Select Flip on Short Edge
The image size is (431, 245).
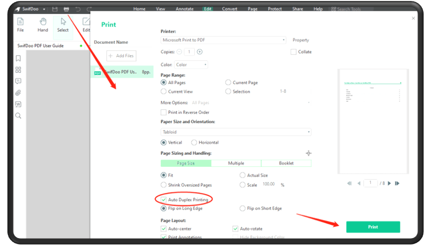click(242, 208)
